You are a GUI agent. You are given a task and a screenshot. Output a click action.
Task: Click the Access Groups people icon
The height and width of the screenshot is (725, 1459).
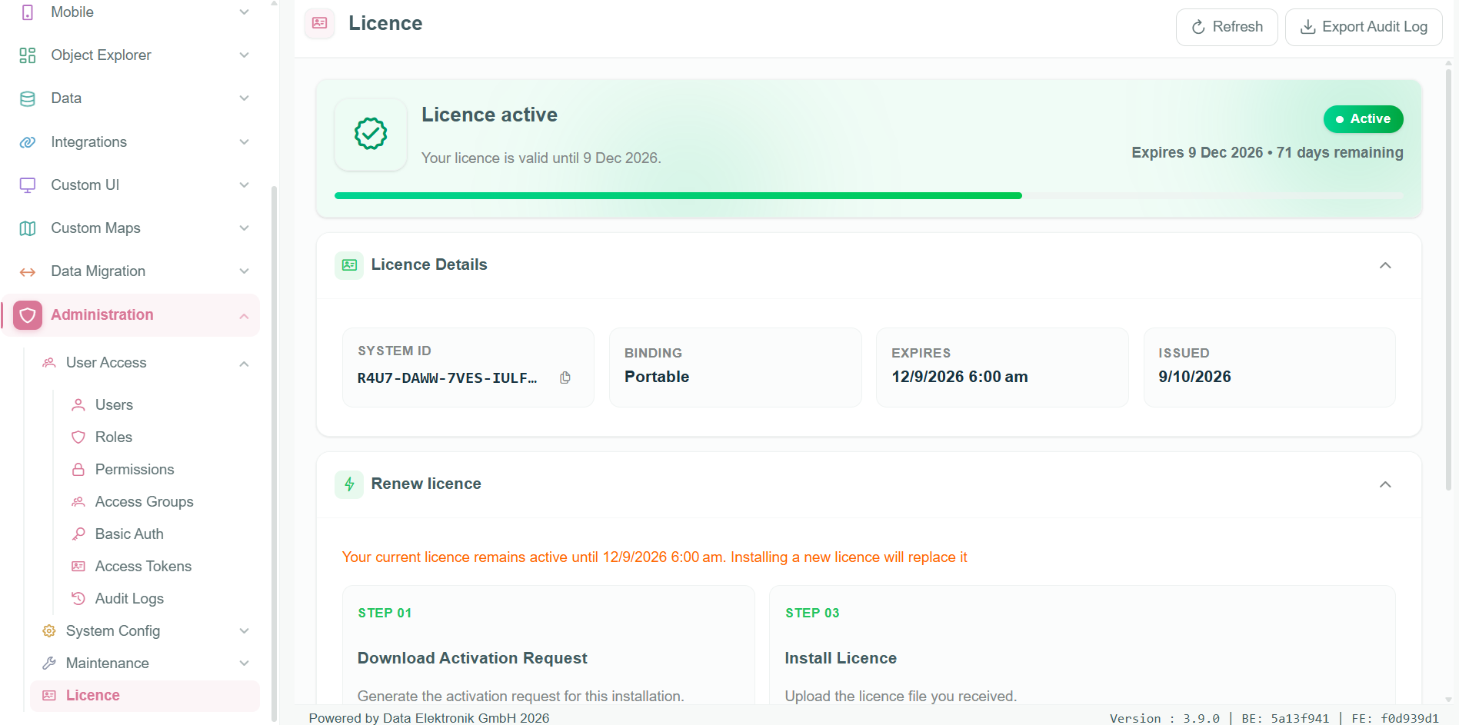(x=78, y=502)
